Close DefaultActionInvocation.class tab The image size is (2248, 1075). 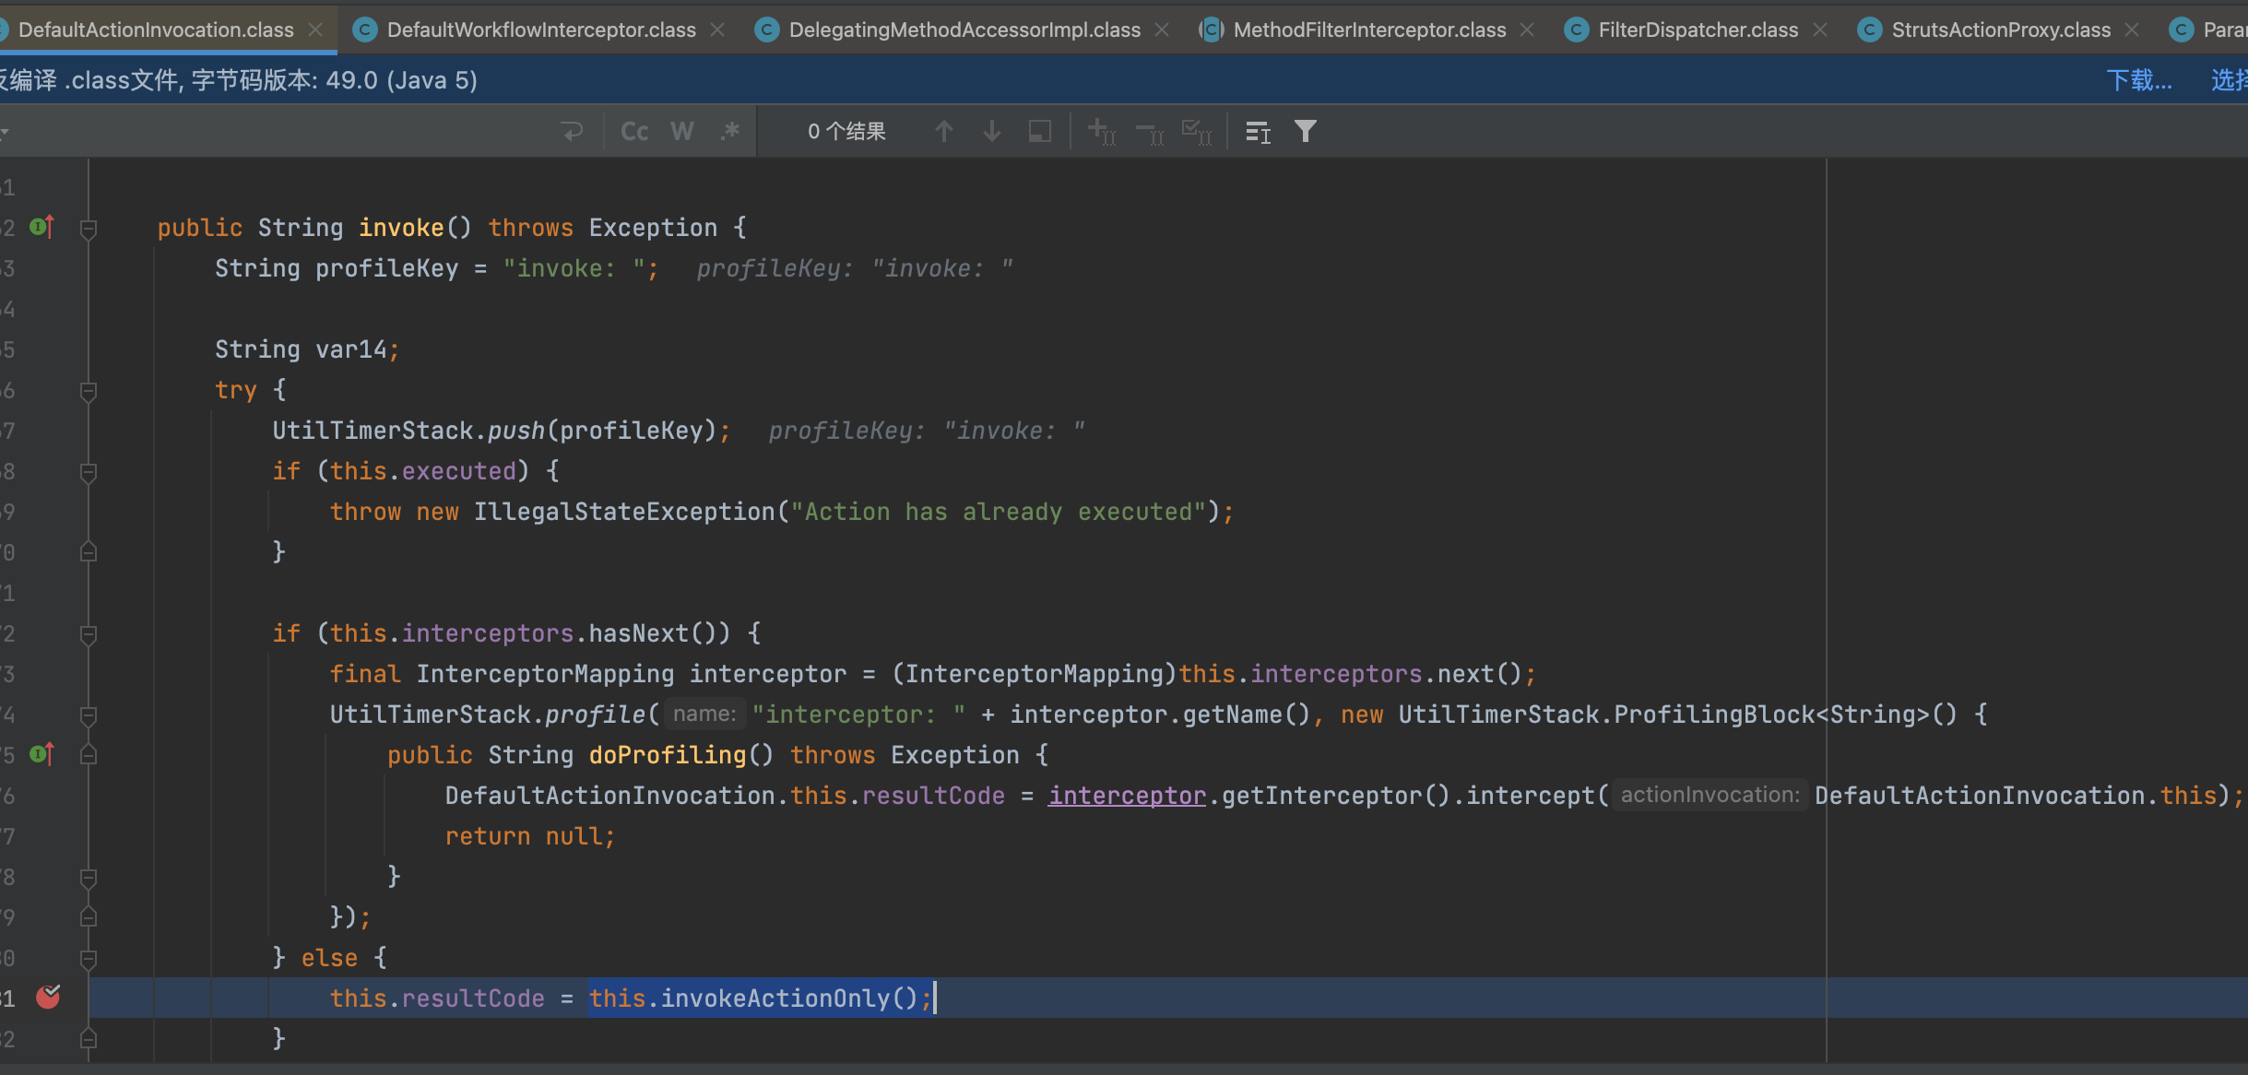[x=315, y=30]
